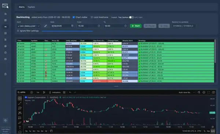
Task: Add symbol to compare with plus icon
Action: (x=32, y=92)
